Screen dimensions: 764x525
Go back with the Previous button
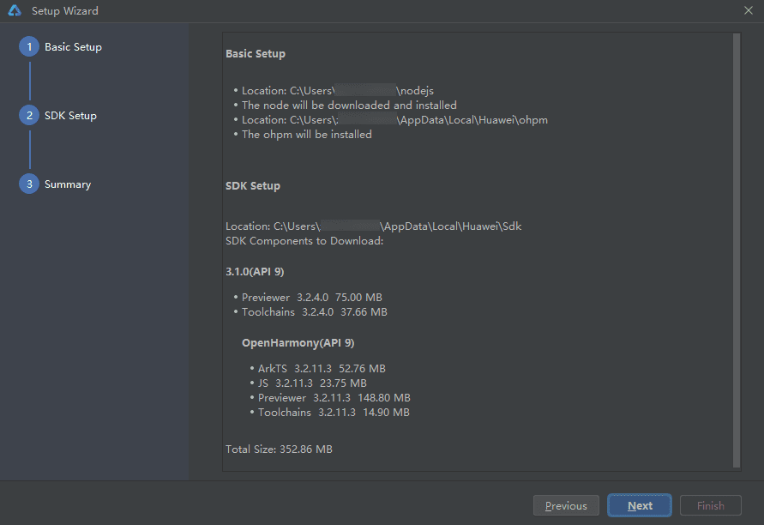pos(566,505)
